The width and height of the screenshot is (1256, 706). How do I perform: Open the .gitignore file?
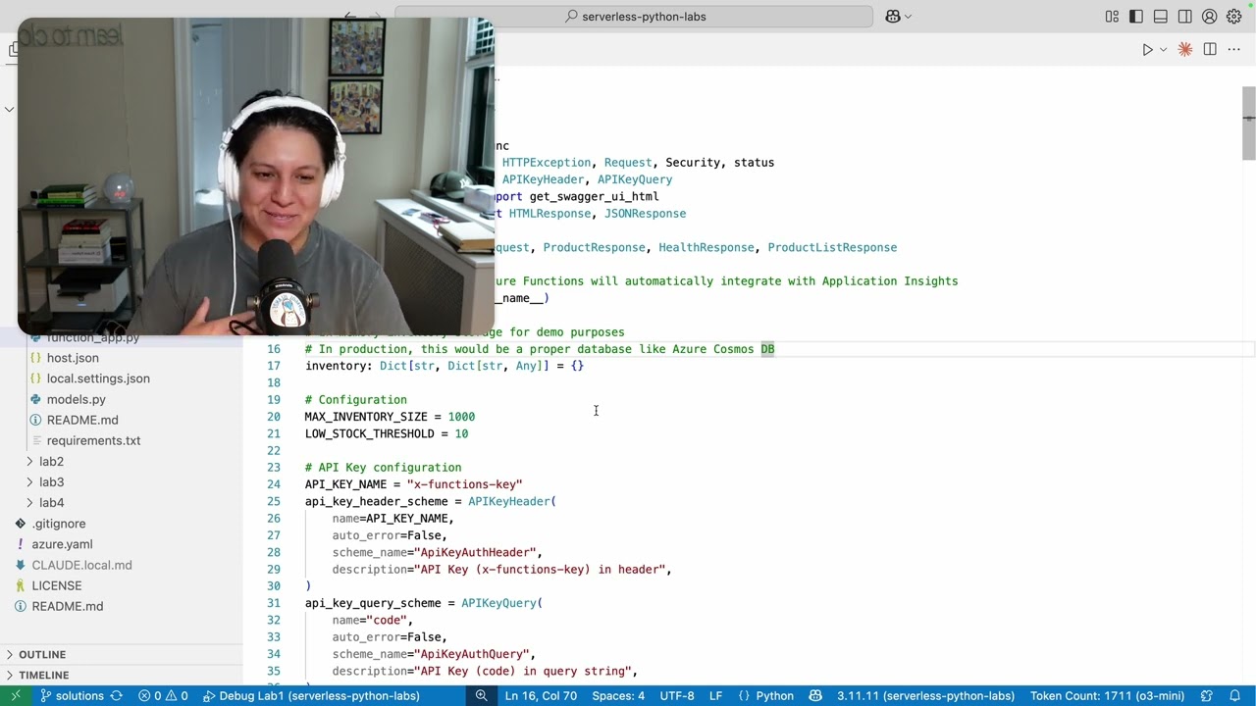[x=58, y=524]
